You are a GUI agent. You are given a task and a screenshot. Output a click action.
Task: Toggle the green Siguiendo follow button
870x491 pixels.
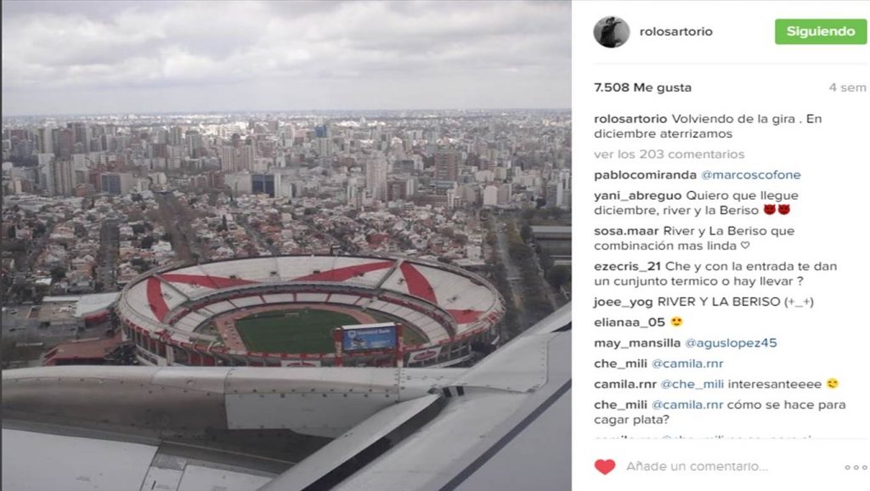tap(820, 31)
